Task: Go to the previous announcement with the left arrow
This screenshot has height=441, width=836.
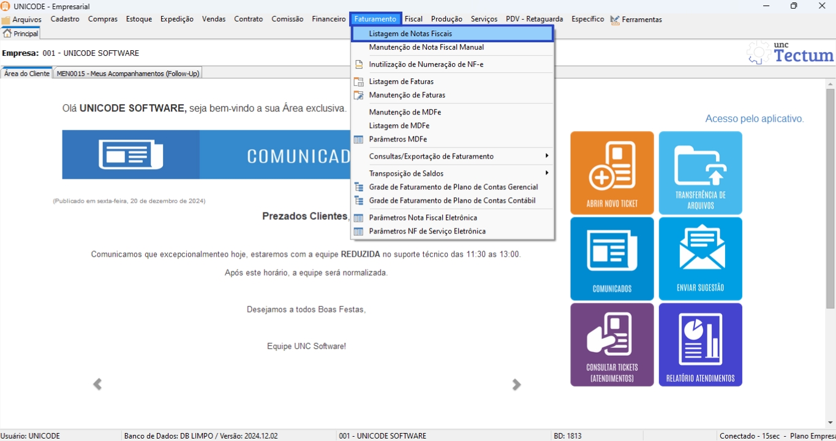Action: pyautogui.click(x=97, y=385)
